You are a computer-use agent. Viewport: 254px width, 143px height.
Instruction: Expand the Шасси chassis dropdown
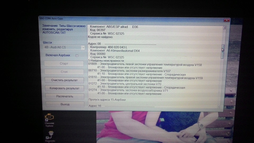coord(83,47)
